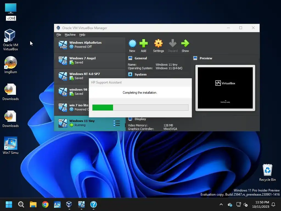Click the VirtualBox cube taskbar icon
This screenshot has height=211, width=281.
[69, 204]
